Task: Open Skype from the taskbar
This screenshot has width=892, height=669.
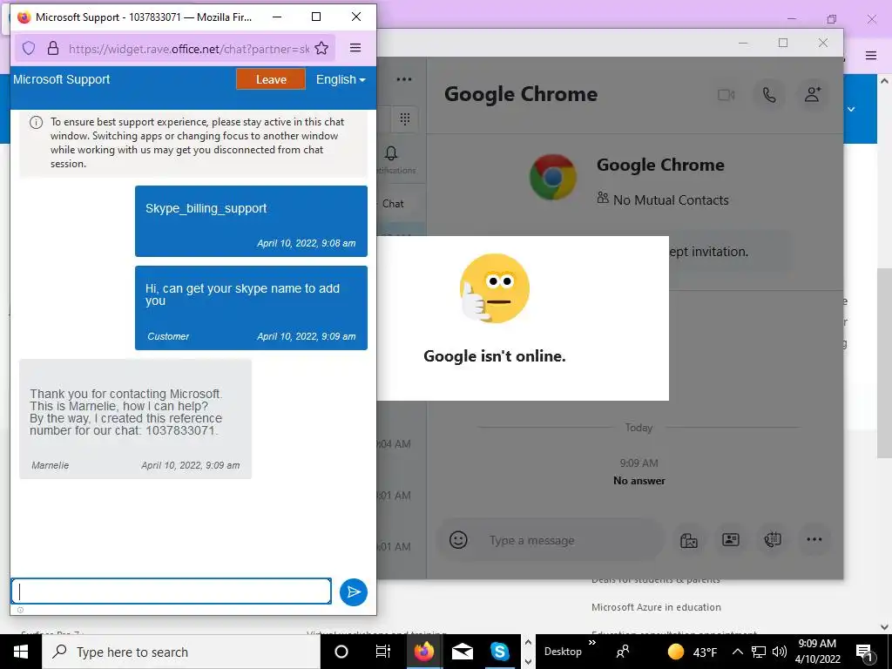Action: click(x=499, y=652)
